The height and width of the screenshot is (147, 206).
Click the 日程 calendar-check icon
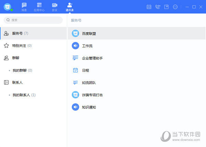(x=76, y=70)
